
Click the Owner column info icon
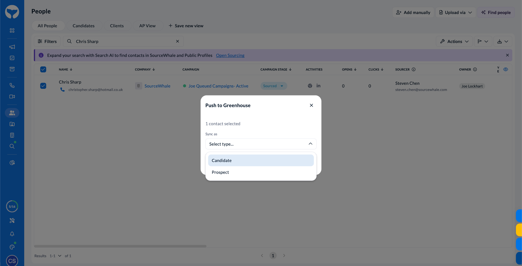(475, 69)
